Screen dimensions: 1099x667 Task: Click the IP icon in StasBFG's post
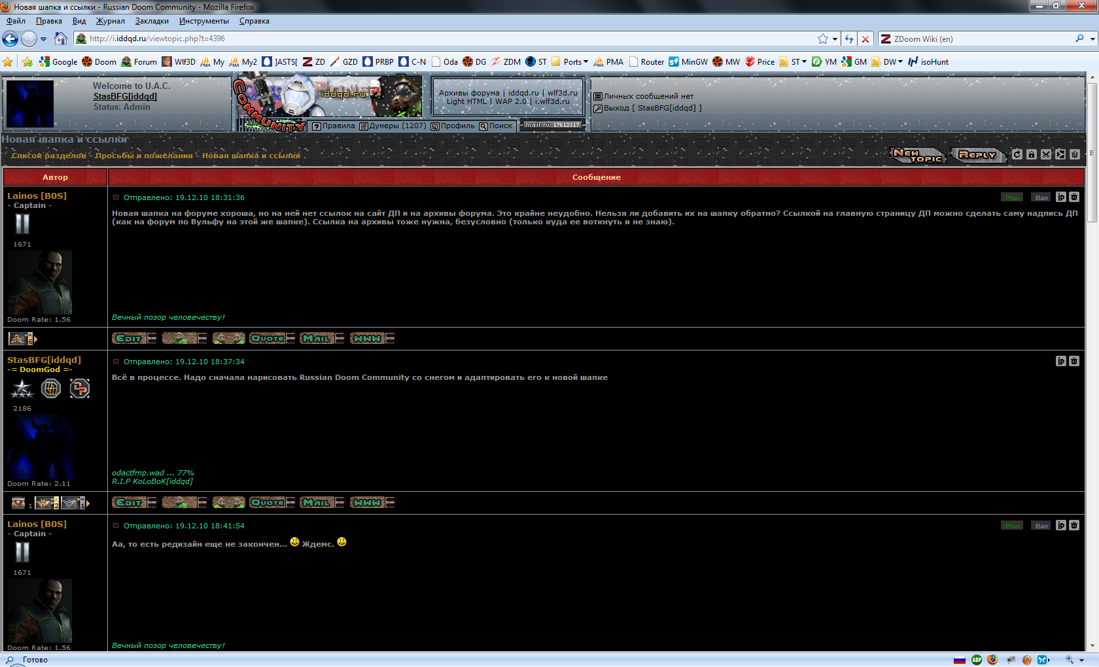pyautogui.click(x=1060, y=361)
